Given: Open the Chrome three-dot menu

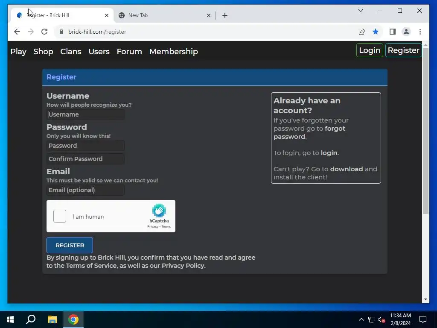Looking at the screenshot, I should coord(420,32).
